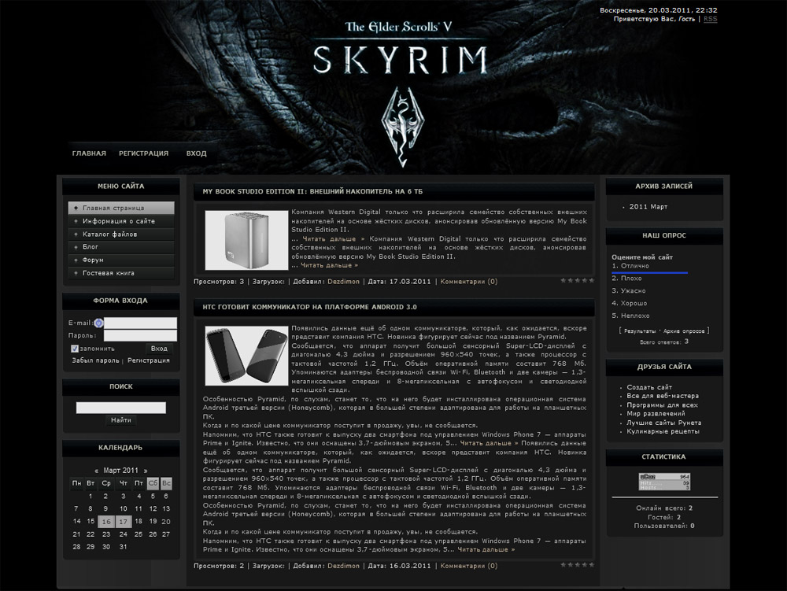Image resolution: width=787 pixels, height=591 pixels.
Task: Click 'Онлайн всего: 2' statistic text
Action: coord(664,508)
